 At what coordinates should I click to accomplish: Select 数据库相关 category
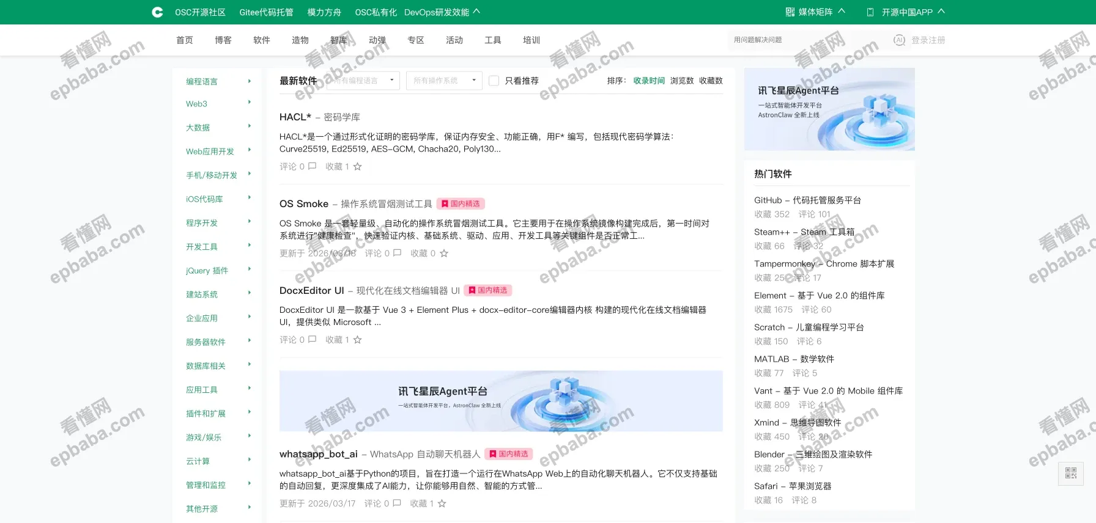click(x=206, y=366)
